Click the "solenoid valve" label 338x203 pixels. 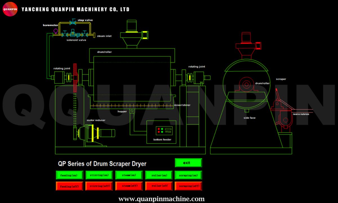click(x=76, y=40)
